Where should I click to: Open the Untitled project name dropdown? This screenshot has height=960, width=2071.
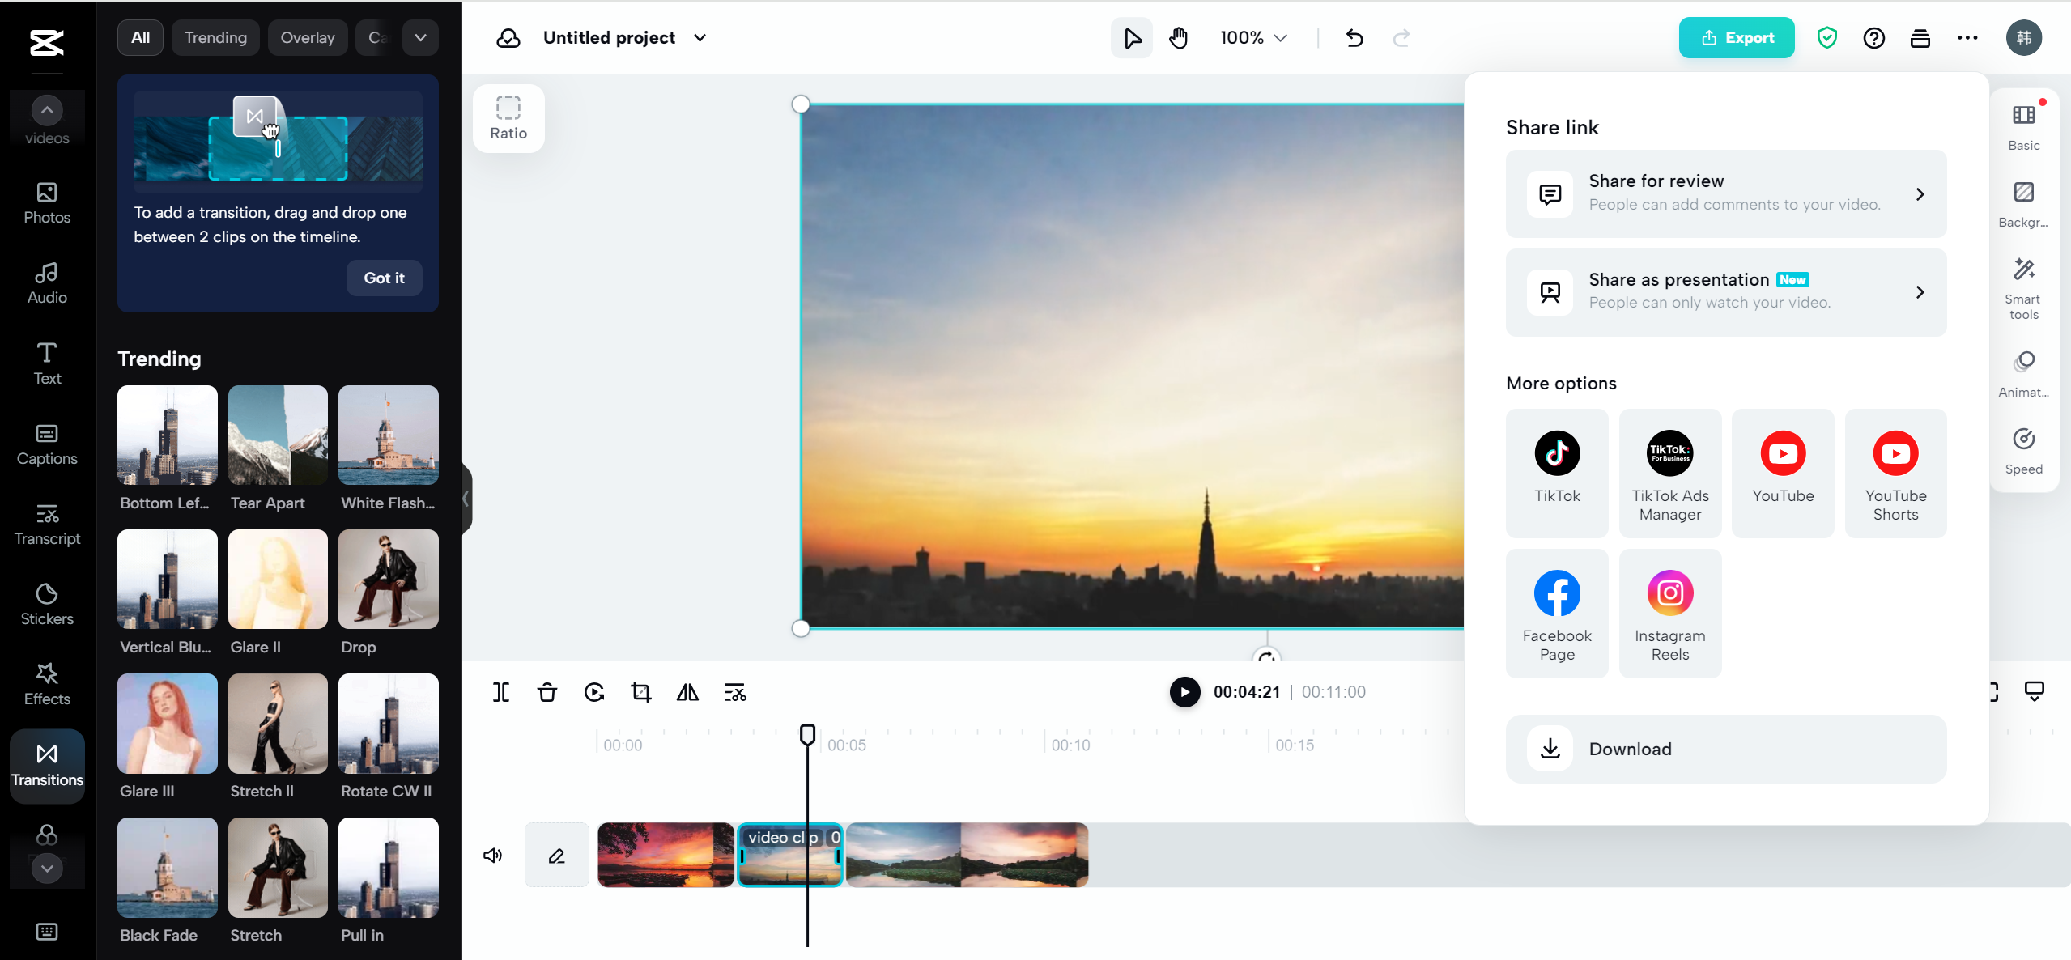(x=700, y=38)
